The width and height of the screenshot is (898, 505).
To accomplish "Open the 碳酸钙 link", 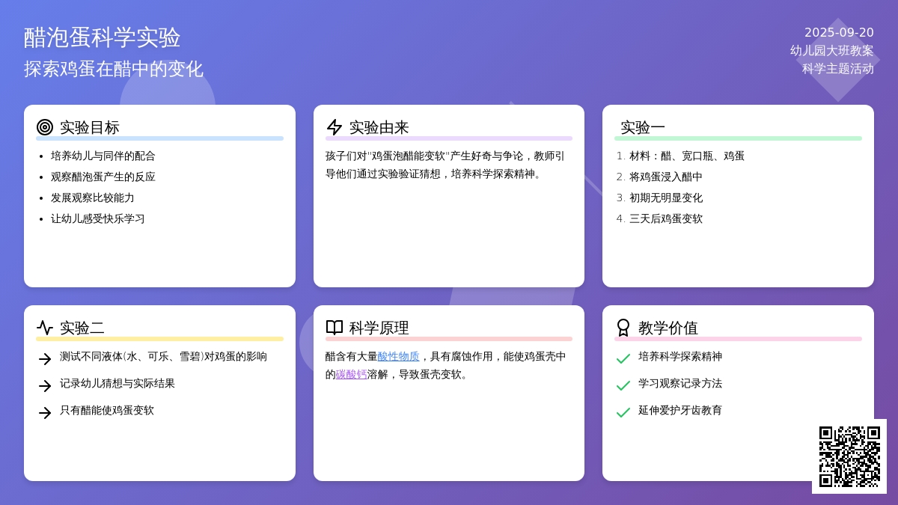I will pyautogui.click(x=351, y=375).
